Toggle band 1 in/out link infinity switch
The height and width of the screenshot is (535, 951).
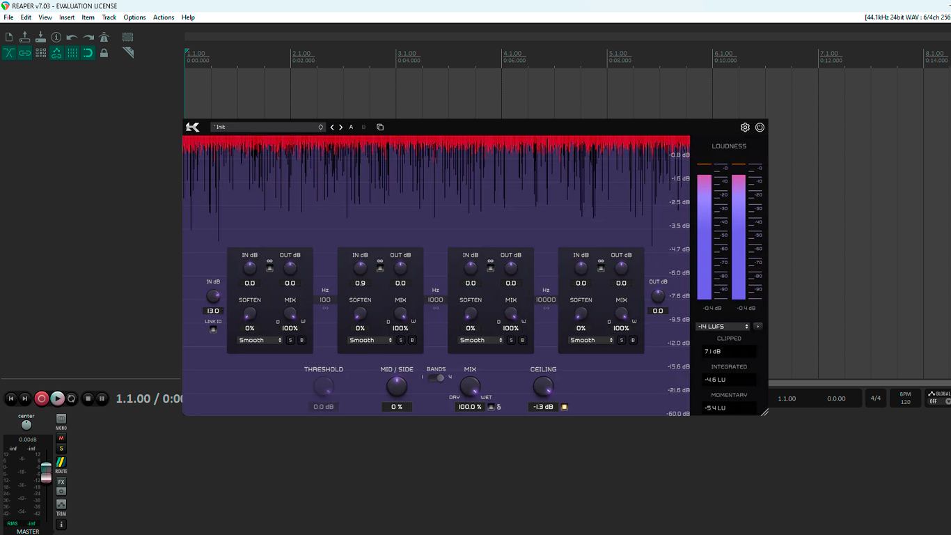269,268
